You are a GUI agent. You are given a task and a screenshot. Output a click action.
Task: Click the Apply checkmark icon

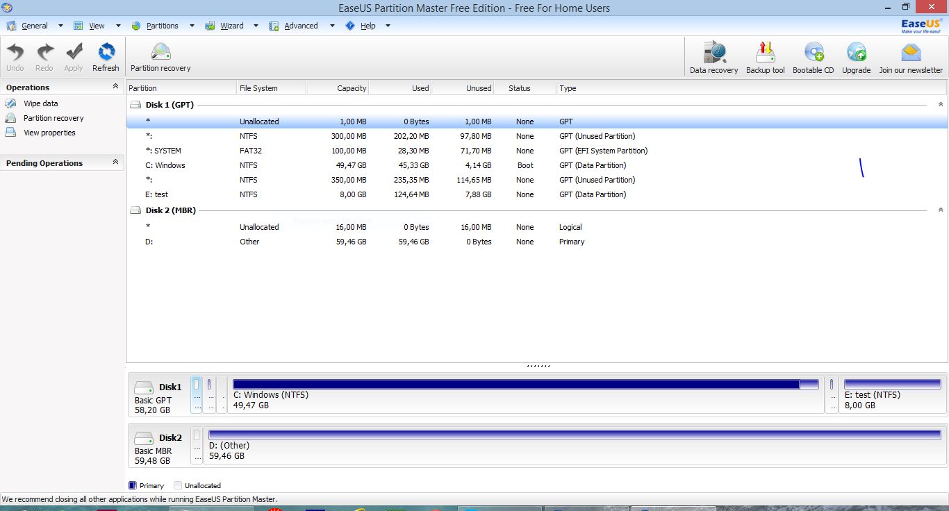[74, 52]
